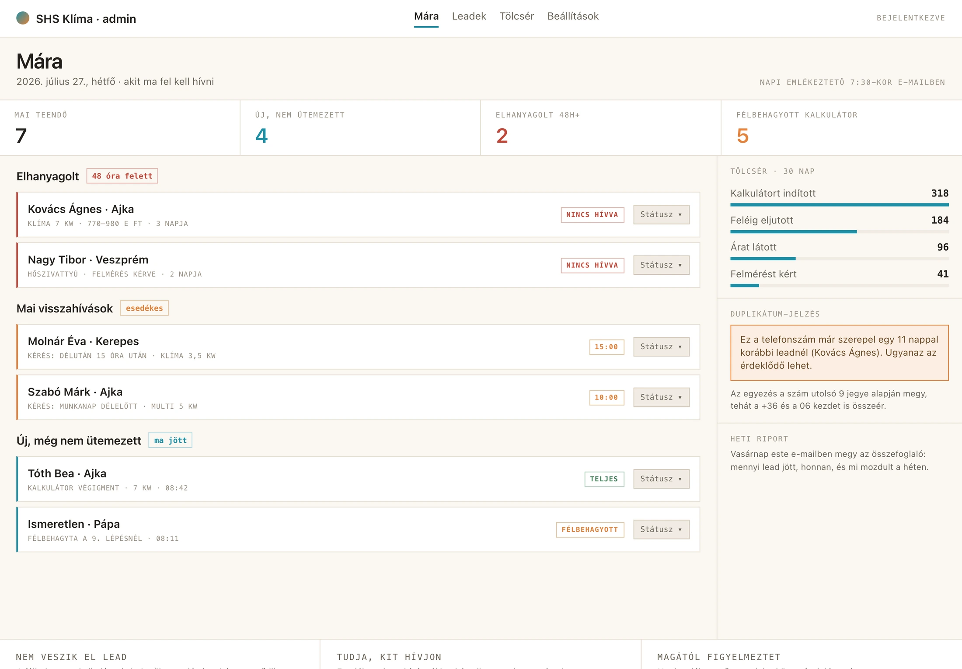Open the Leadek tab
Image resolution: width=962 pixels, height=669 pixels.
click(469, 16)
